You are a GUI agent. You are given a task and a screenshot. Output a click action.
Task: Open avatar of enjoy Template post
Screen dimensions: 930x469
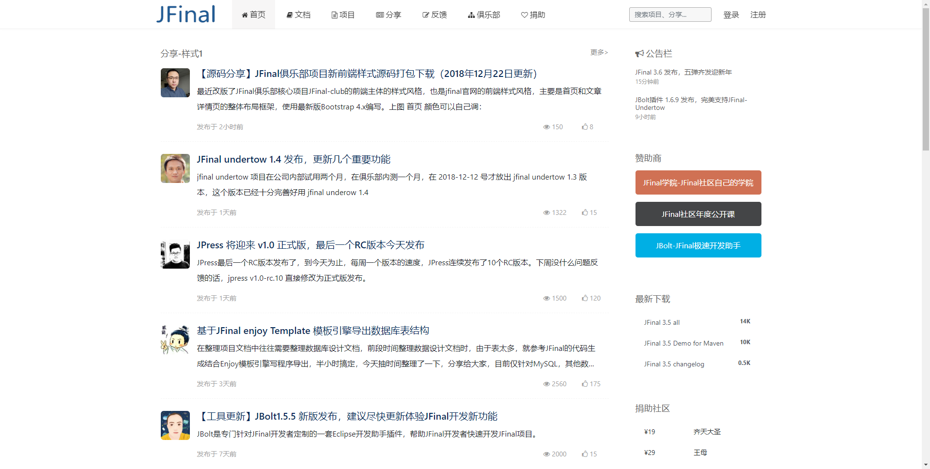[175, 340]
